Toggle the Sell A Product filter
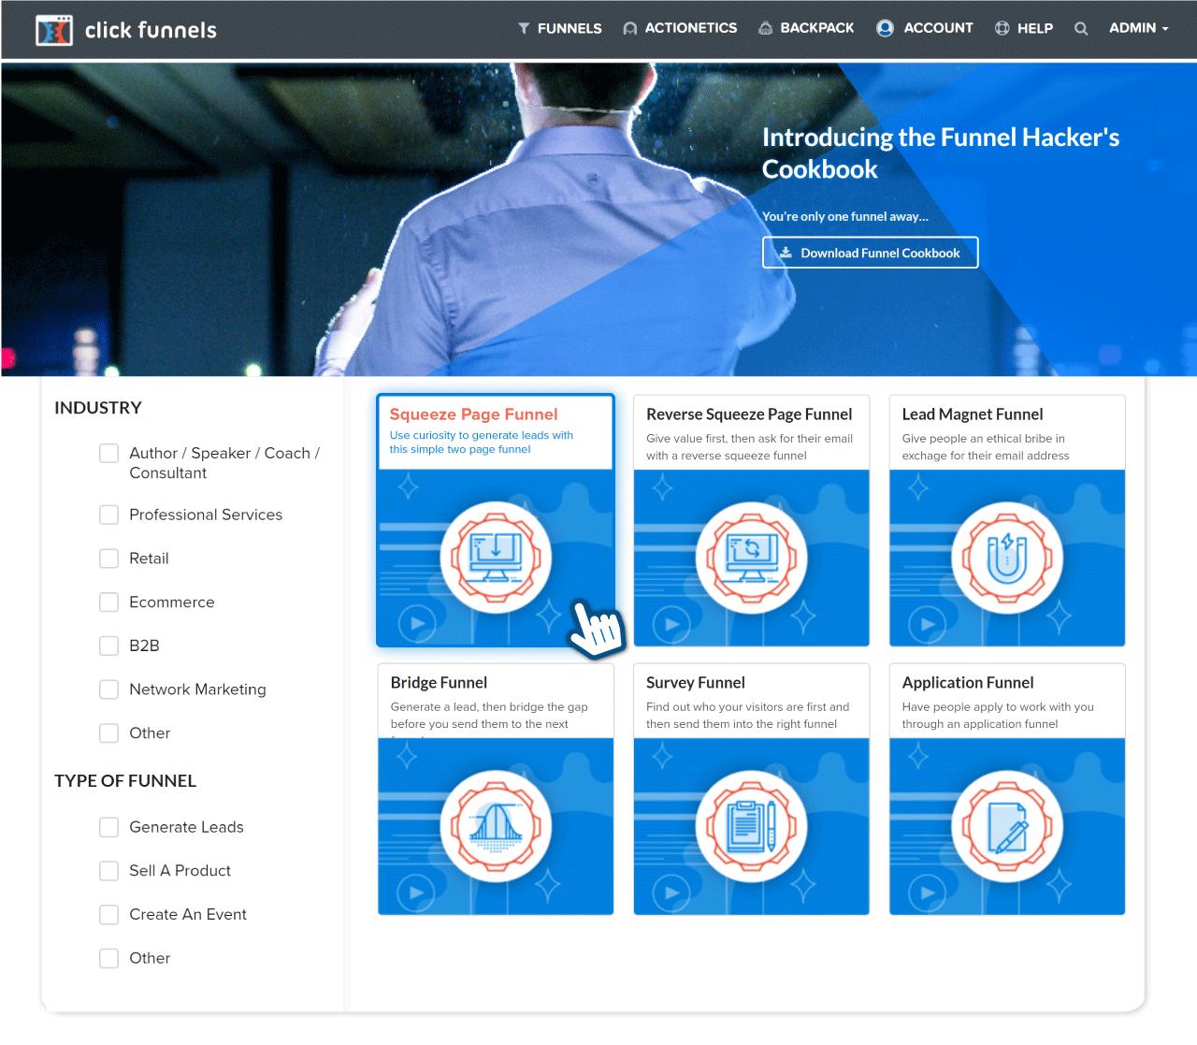 [x=109, y=871]
